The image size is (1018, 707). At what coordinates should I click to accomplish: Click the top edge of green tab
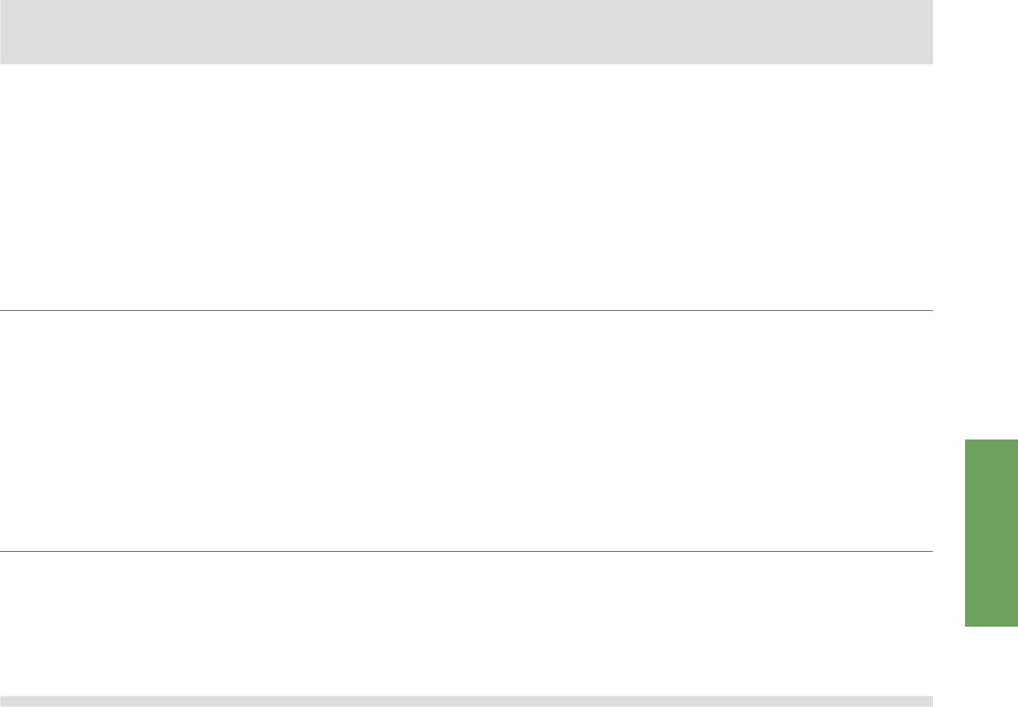point(992,440)
